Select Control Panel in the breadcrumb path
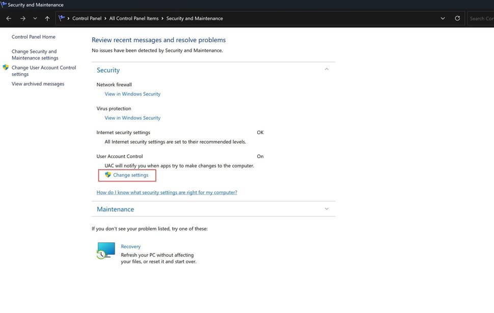The width and height of the screenshot is (494, 313). click(x=86, y=18)
